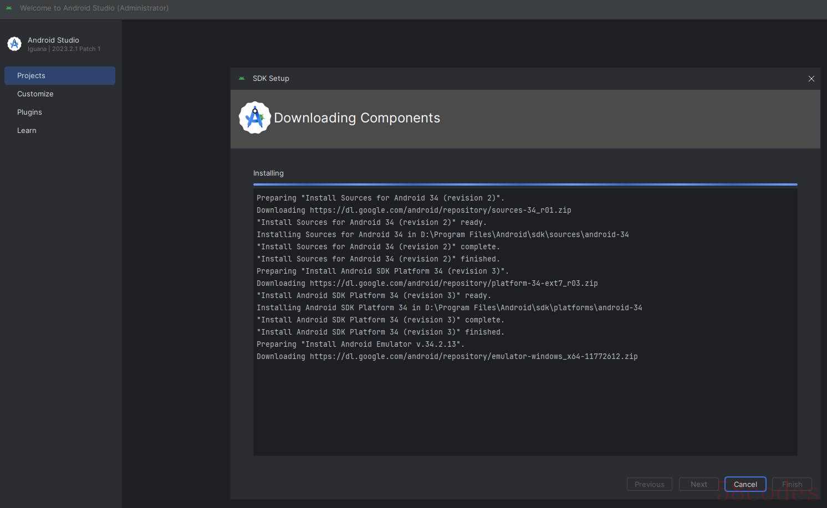
Task: Click the Preparing Android SDK Platform 34 line
Action: click(382, 271)
